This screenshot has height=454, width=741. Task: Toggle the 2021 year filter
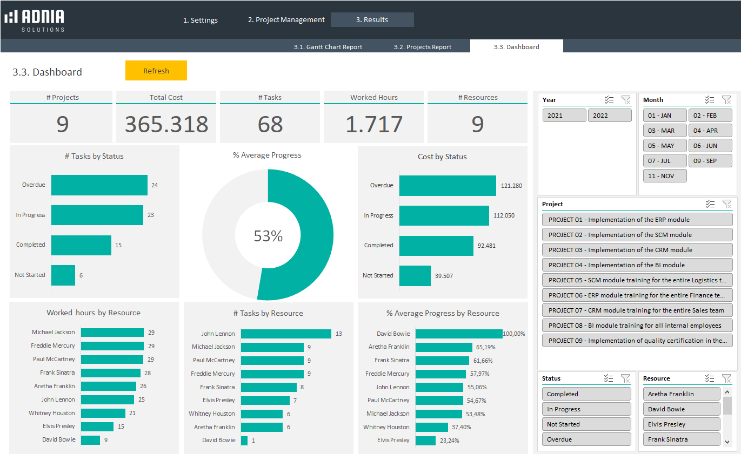click(564, 114)
